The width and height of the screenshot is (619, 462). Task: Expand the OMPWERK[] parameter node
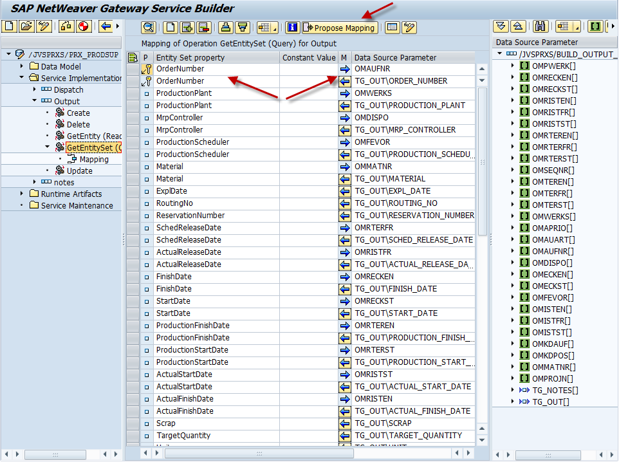pyautogui.click(x=512, y=66)
